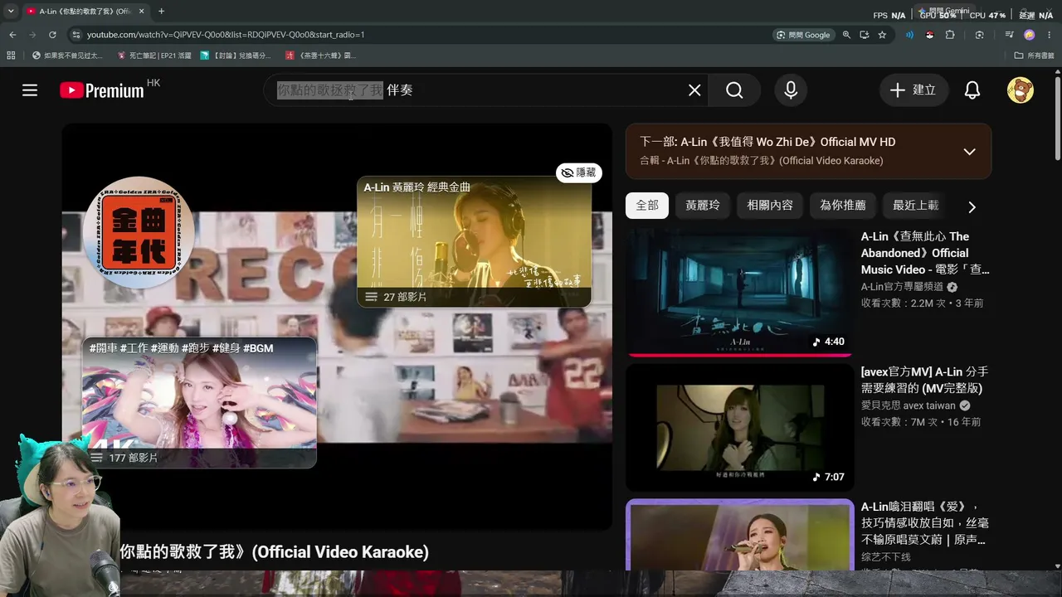Go to YouTube Premium home via logo
This screenshot has width=1062, height=597.
click(x=103, y=90)
